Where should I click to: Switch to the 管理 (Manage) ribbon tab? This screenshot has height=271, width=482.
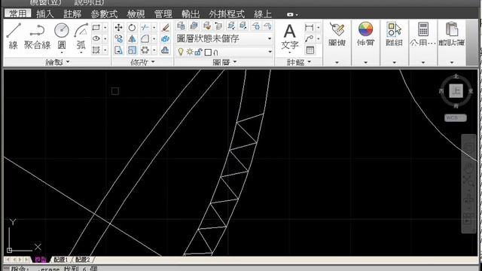pos(163,14)
